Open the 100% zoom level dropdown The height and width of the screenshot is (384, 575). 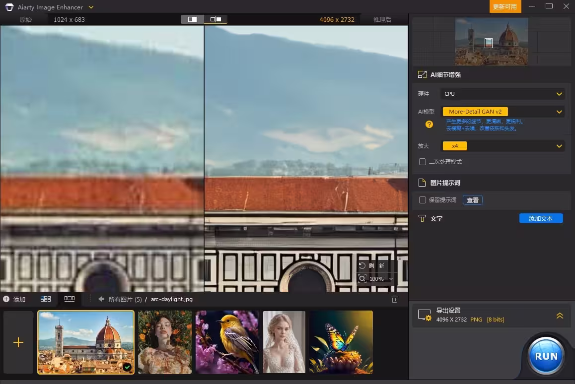[x=391, y=279]
